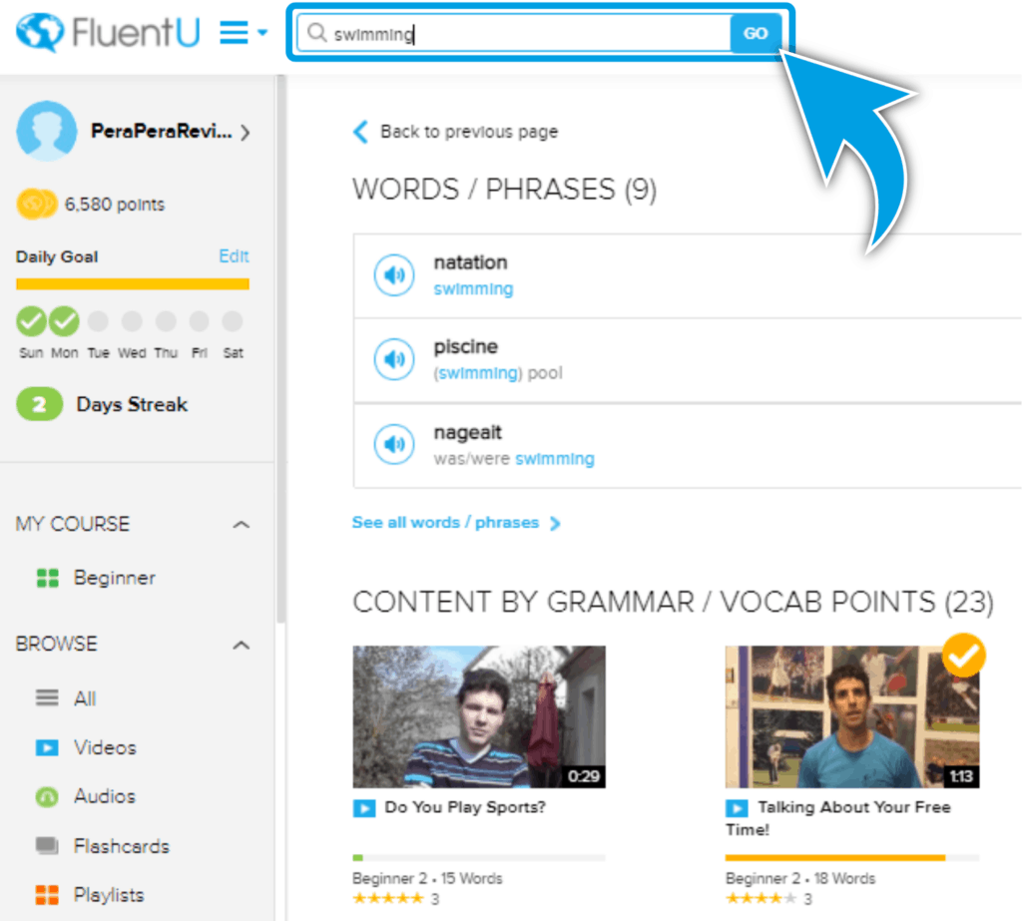Click the All list icon
The image size is (1022, 921).
(x=47, y=698)
